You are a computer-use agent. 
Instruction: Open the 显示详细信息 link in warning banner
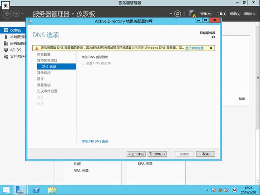point(194,48)
